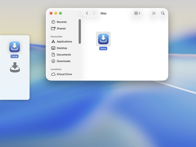Click the Recents clock icon
The width and height of the screenshot is (196, 147).
point(53,22)
